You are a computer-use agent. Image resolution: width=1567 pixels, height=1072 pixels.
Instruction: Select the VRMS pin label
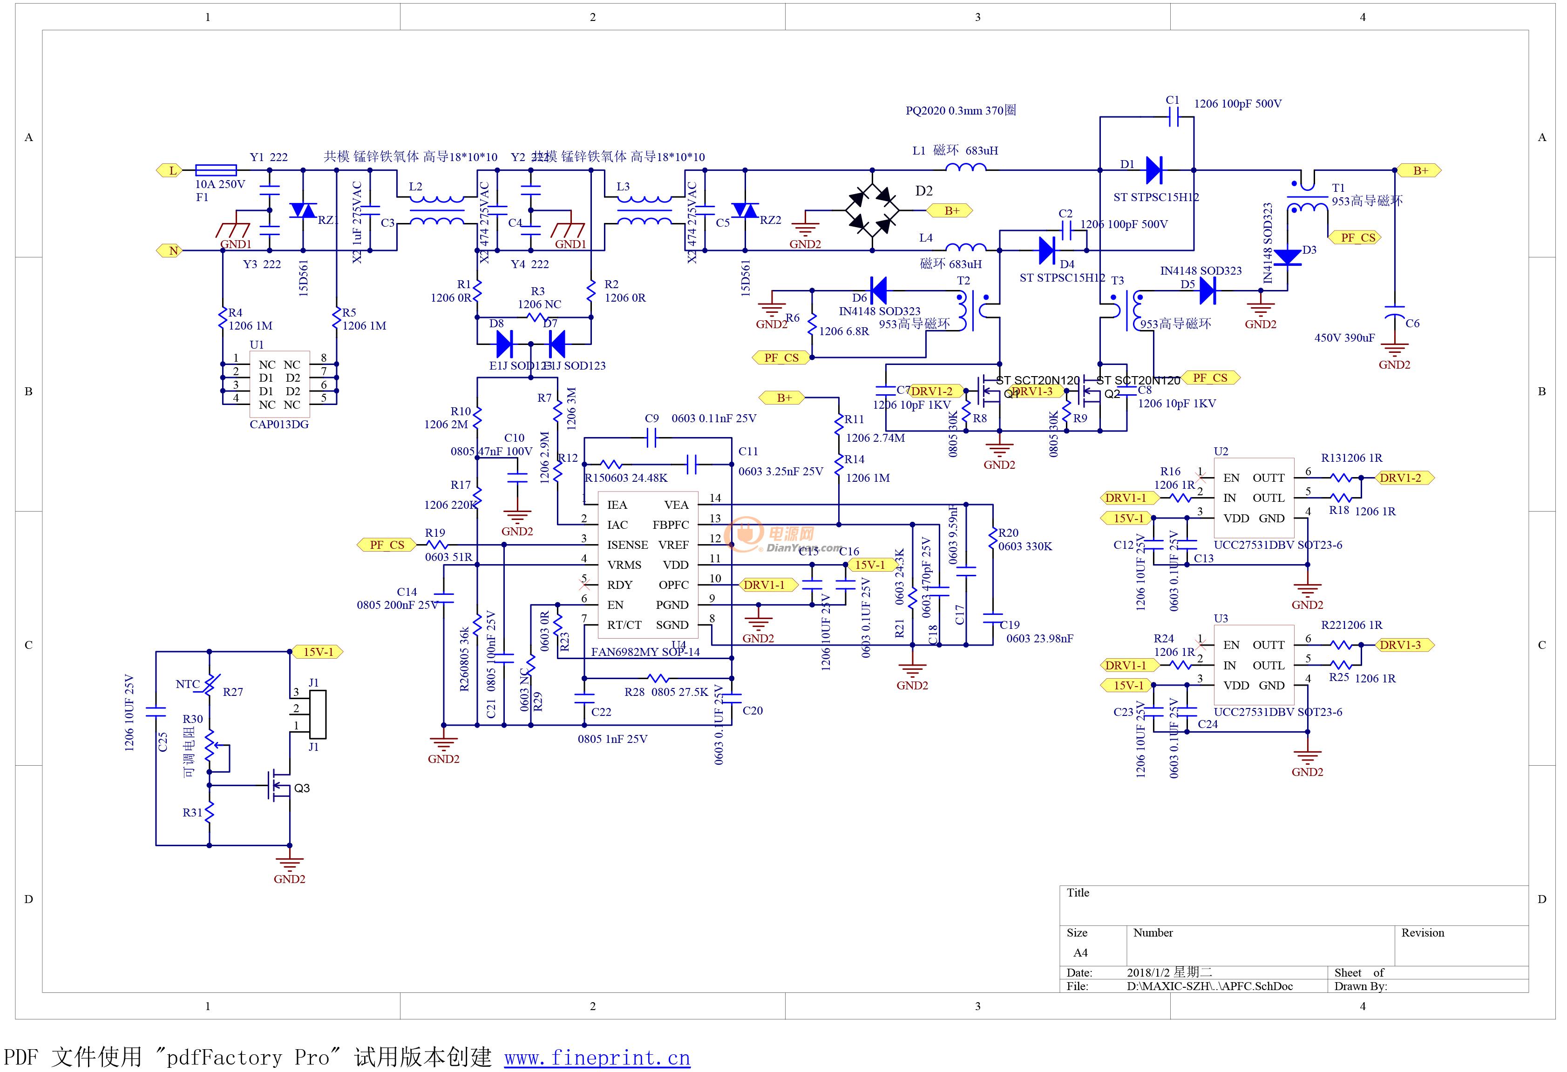pyautogui.click(x=624, y=565)
